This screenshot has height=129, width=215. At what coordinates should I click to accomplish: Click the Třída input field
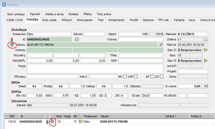[141, 55]
